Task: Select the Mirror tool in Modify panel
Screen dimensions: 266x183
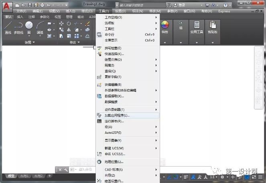Action: point(69,30)
